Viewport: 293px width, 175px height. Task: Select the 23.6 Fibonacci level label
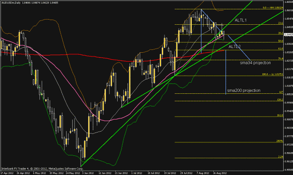[280, 23]
